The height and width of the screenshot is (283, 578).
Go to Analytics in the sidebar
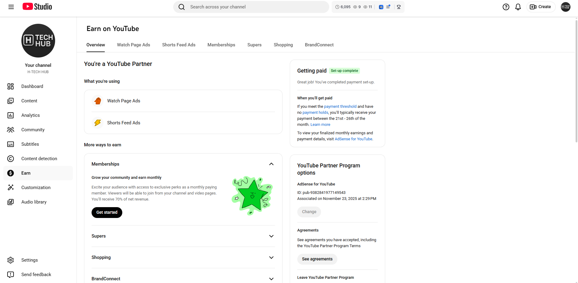pyautogui.click(x=30, y=115)
